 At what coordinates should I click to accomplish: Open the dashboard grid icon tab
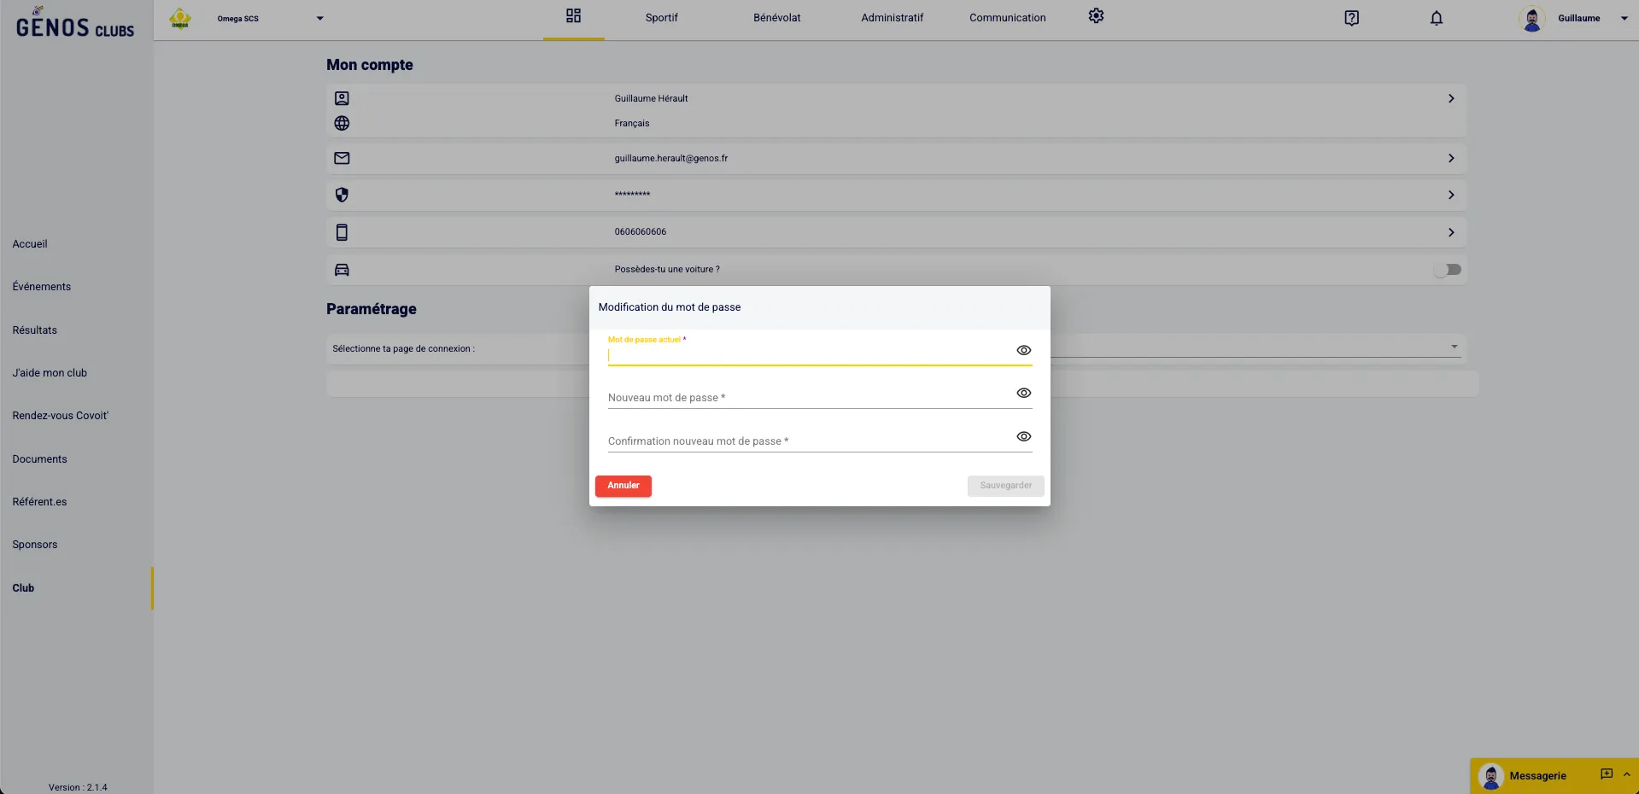click(x=573, y=16)
